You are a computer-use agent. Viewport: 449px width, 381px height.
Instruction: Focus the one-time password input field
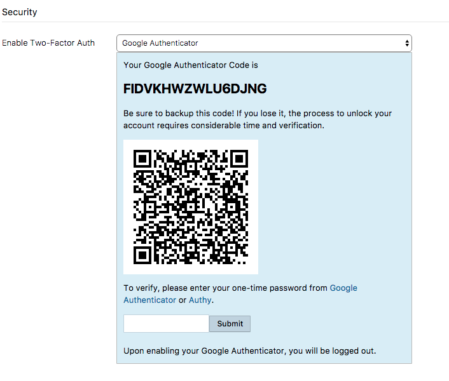166,324
